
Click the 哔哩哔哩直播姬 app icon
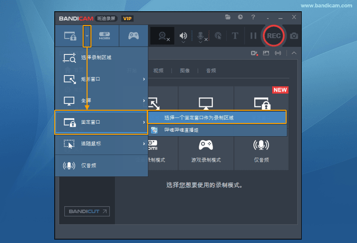coord(155,130)
